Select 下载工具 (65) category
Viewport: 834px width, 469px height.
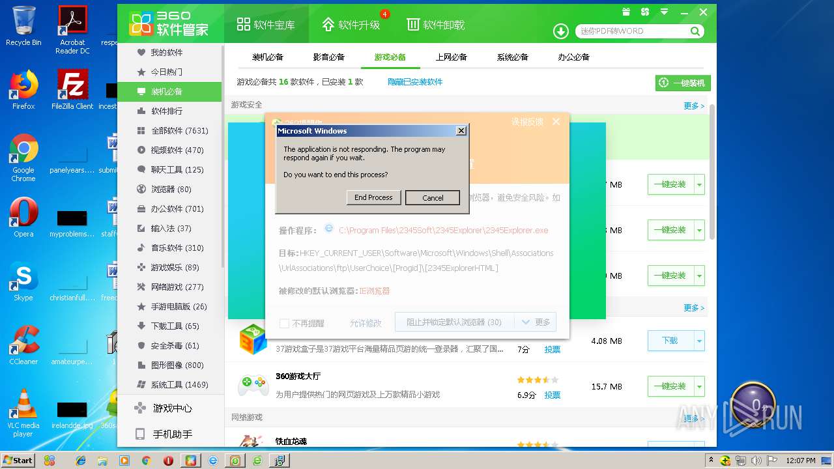pyautogui.click(x=169, y=326)
